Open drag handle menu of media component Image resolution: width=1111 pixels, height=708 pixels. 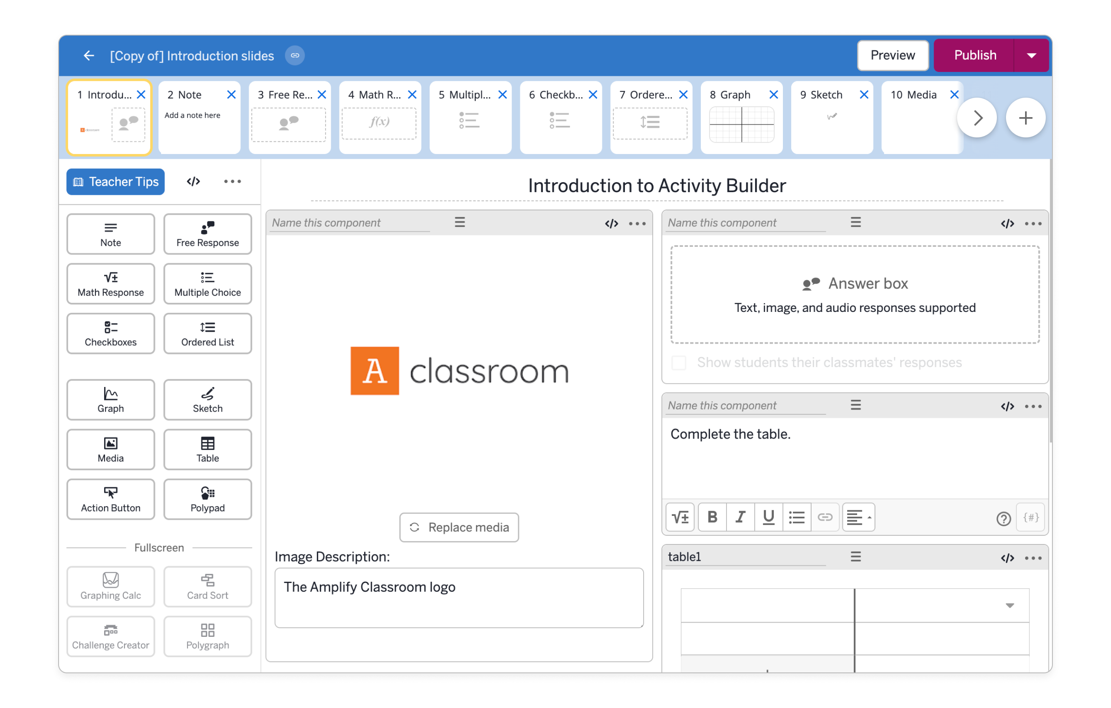460,223
